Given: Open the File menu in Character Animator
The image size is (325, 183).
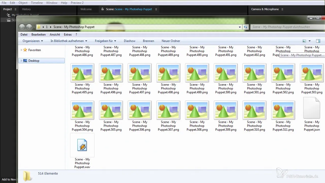Looking at the screenshot, I should [x=4, y=3].
